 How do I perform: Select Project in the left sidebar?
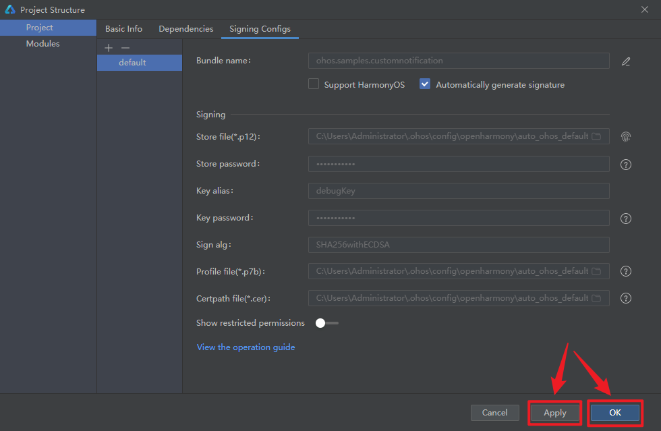(x=48, y=28)
